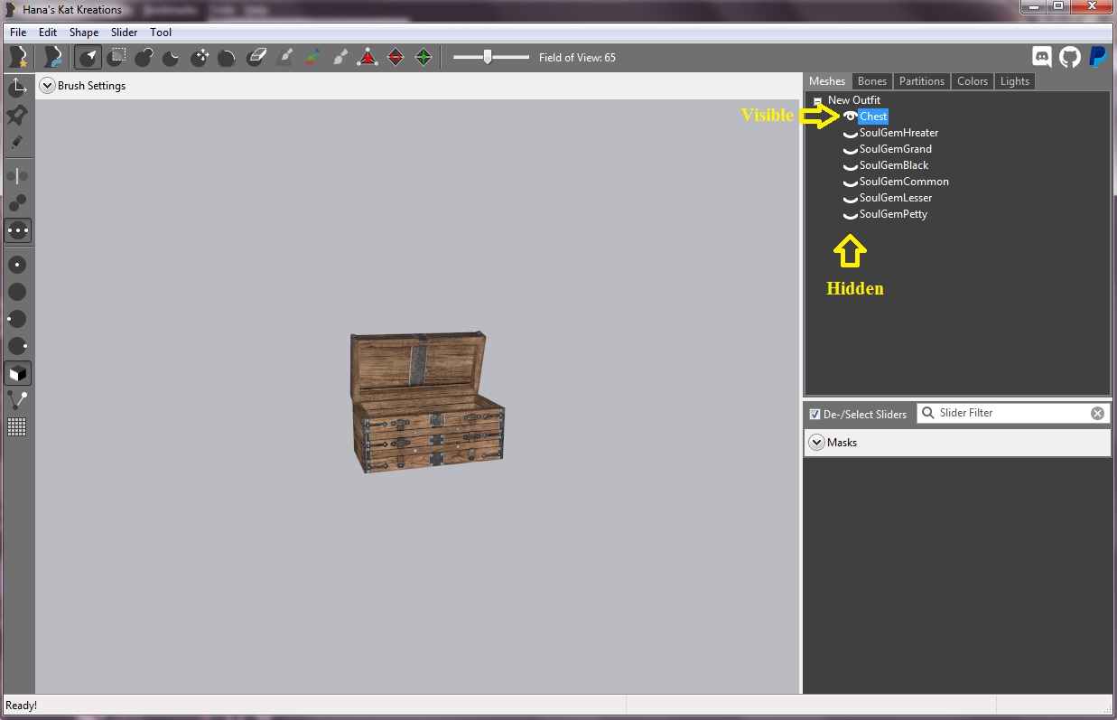Click the circle icon with right dot
Screen dimensions: 1117x720
coord(17,346)
